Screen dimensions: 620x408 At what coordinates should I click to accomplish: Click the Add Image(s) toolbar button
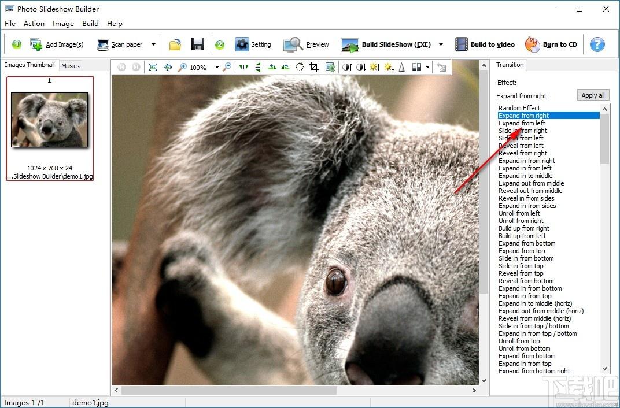57,44
